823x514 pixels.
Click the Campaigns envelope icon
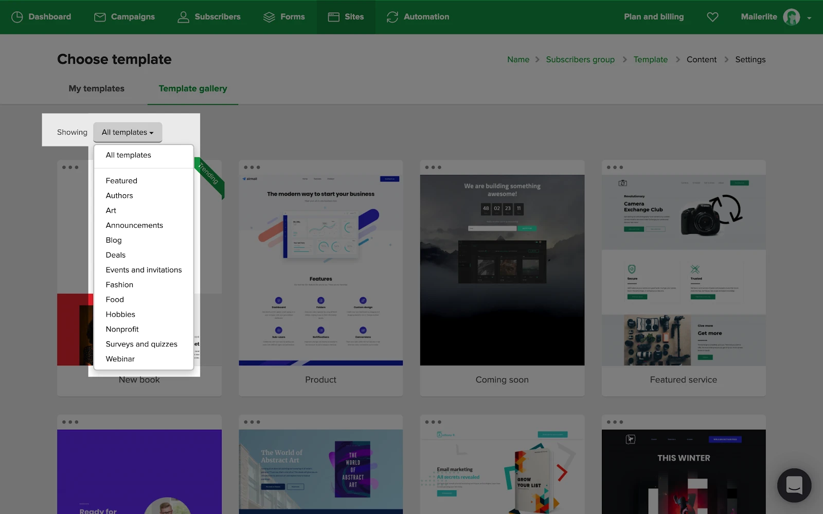click(100, 17)
